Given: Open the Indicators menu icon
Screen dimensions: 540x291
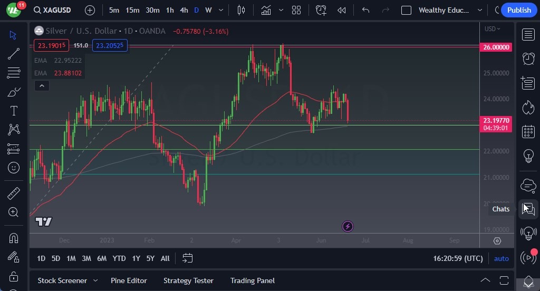Looking at the screenshot, I should [266, 10].
